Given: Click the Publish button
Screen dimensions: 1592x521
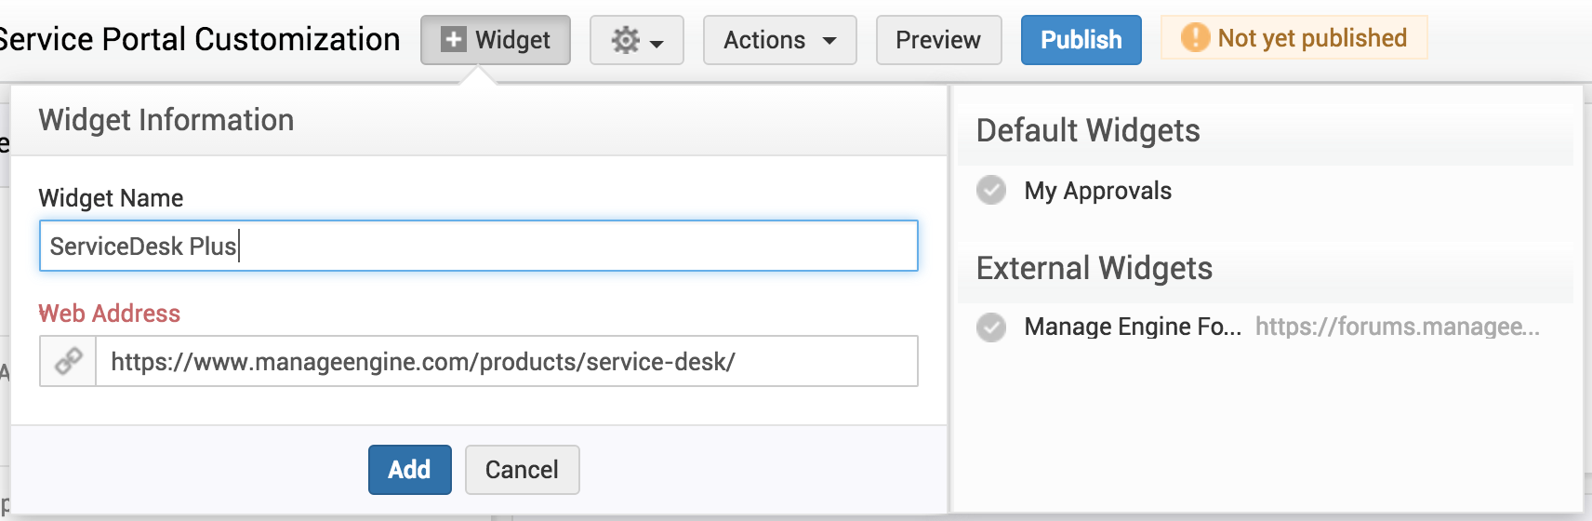Looking at the screenshot, I should tap(1081, 40).
